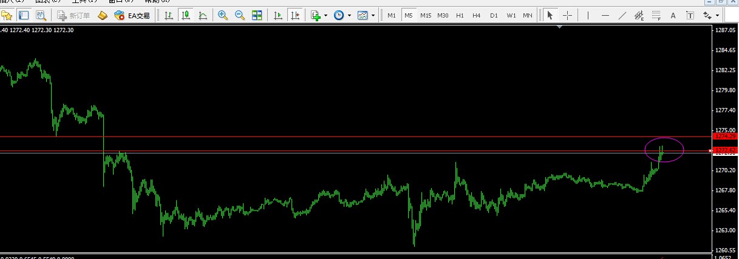Select the Fibonacci retracement tool

[656, 15]
